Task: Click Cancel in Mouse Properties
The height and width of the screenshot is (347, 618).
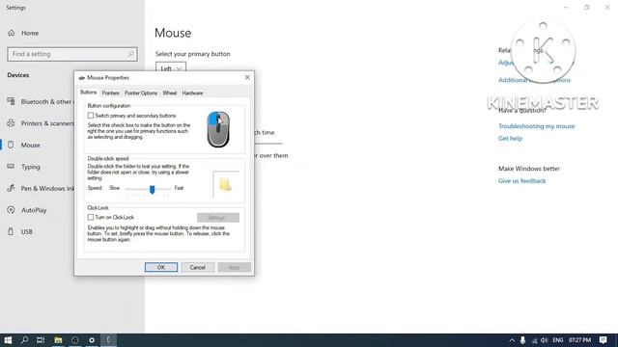Action: tap(197, 267)
